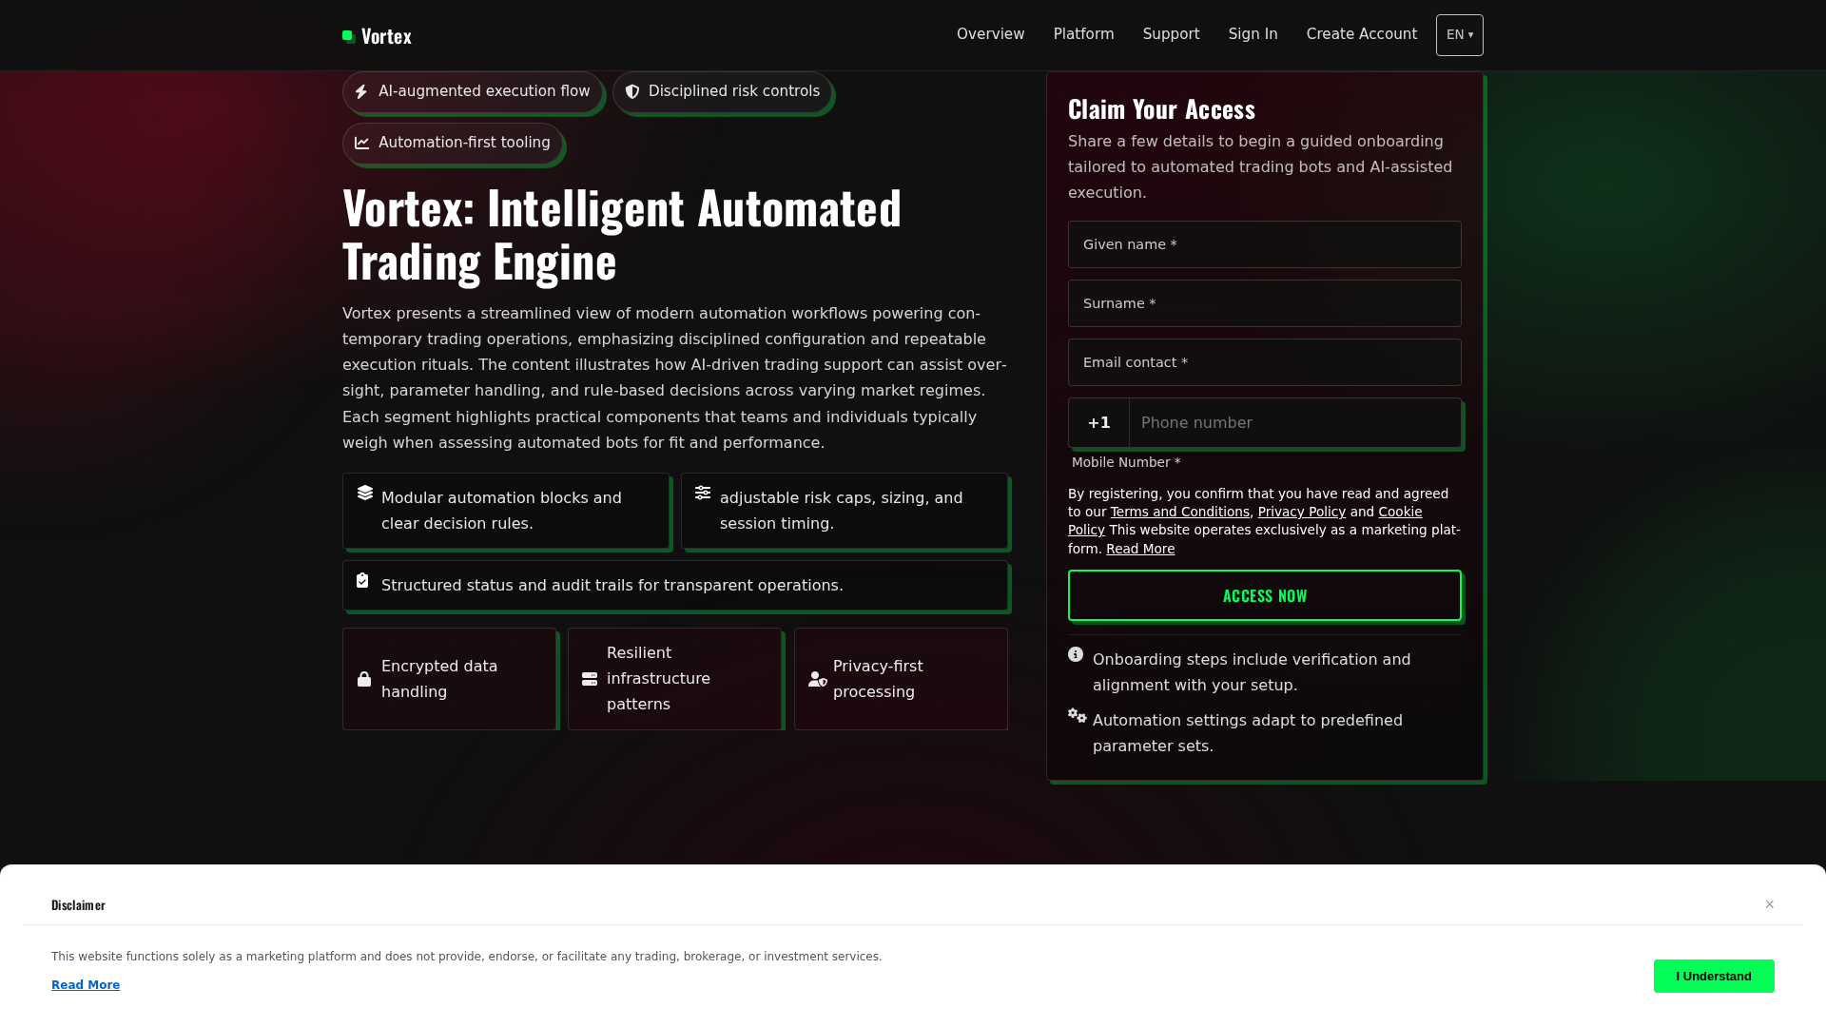Click the Mobile Number * label
Screen dimensions: 1826x1027
coord(1126,462)
